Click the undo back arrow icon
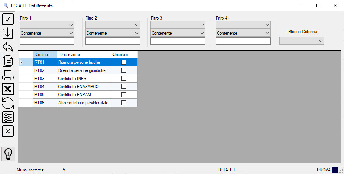344x174 pixels. [x=8, y=47]
